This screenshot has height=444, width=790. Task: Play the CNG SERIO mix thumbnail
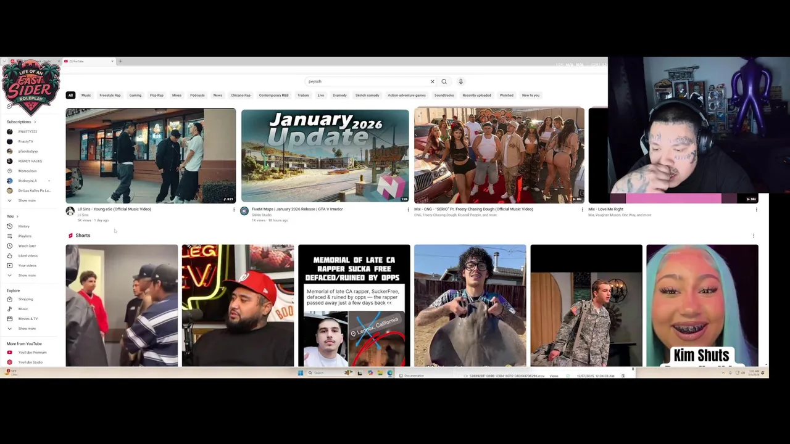tap(499, 155)
